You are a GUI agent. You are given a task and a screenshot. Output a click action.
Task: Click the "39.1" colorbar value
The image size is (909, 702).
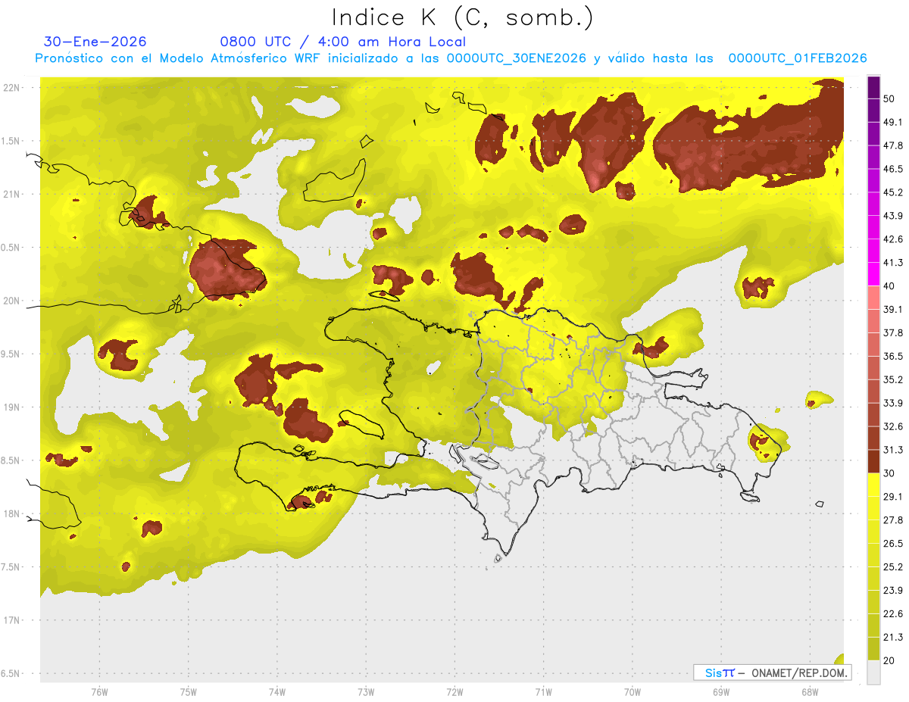pyautogui.click(x=892, y=310)
